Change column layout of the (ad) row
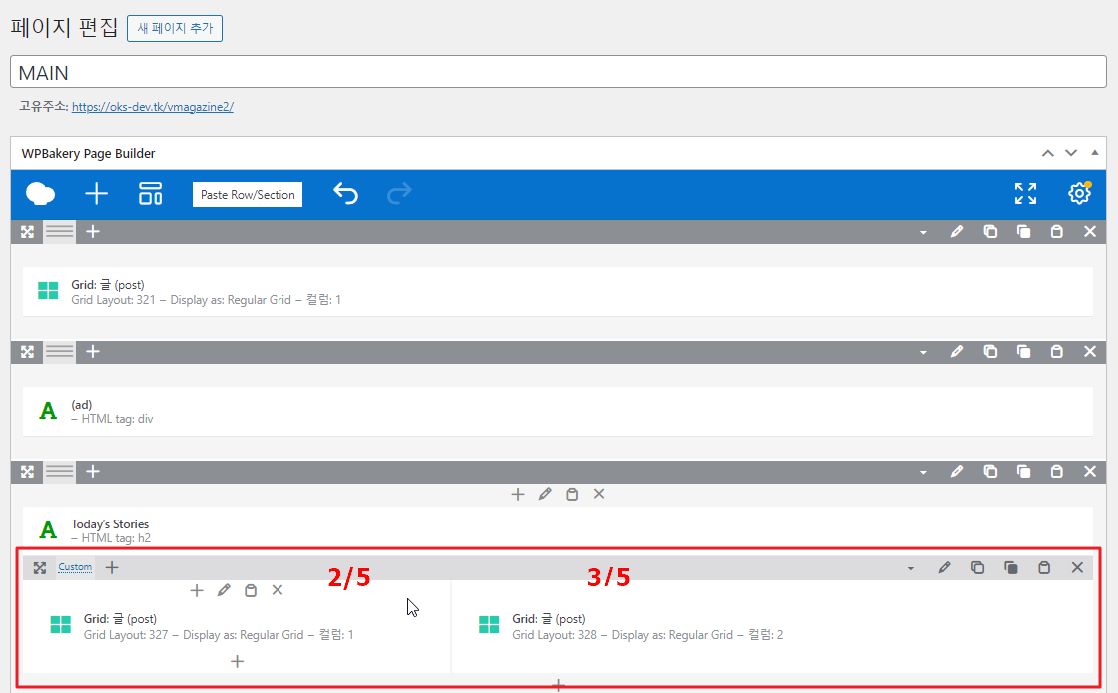The width and height of the screenshot is (1118, 693). (x=60, y=352)
